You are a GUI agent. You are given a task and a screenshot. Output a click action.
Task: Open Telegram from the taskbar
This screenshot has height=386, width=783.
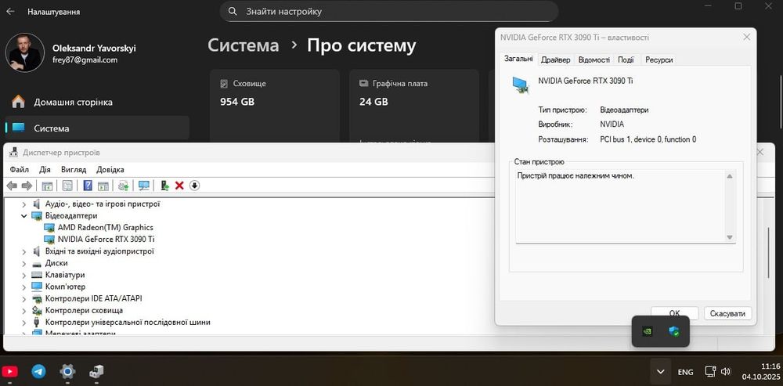coord(38,372)
